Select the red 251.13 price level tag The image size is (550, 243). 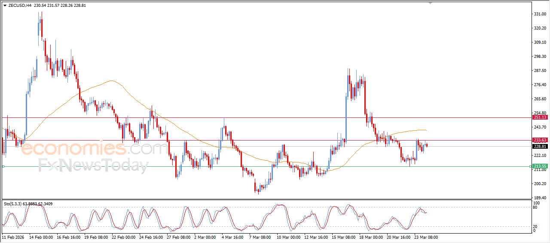coord(540,117)
